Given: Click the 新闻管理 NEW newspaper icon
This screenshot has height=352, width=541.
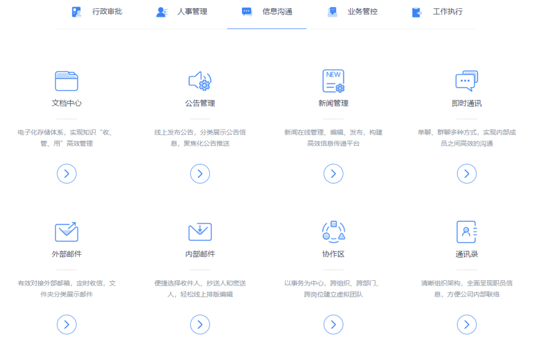Looking at the screenshot, I should (333, 80).
